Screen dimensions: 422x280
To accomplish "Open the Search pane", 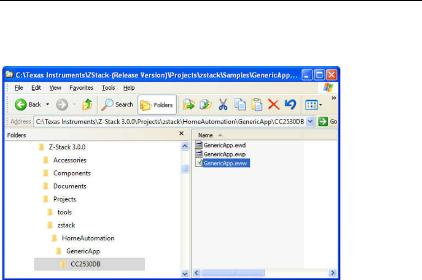I will coord(117,105).
